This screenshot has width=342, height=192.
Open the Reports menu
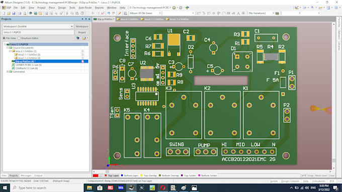coord(99,8)
